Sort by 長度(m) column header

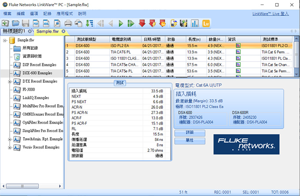pos(196,39)
